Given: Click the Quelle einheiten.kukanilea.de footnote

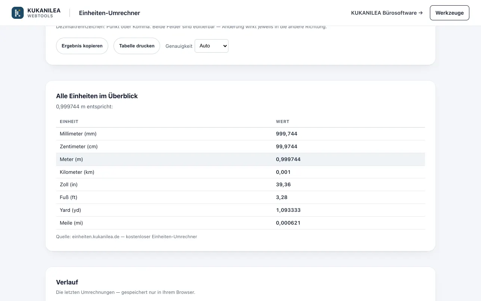Looking at the screenshot, I should pyautogui.click(x=127, y=237).
